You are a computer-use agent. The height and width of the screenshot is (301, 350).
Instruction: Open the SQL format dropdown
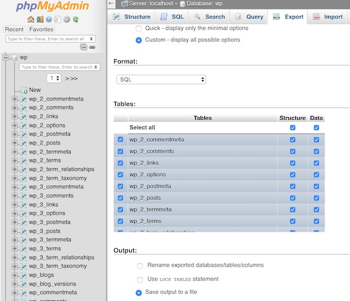click(x=161, y=80)
